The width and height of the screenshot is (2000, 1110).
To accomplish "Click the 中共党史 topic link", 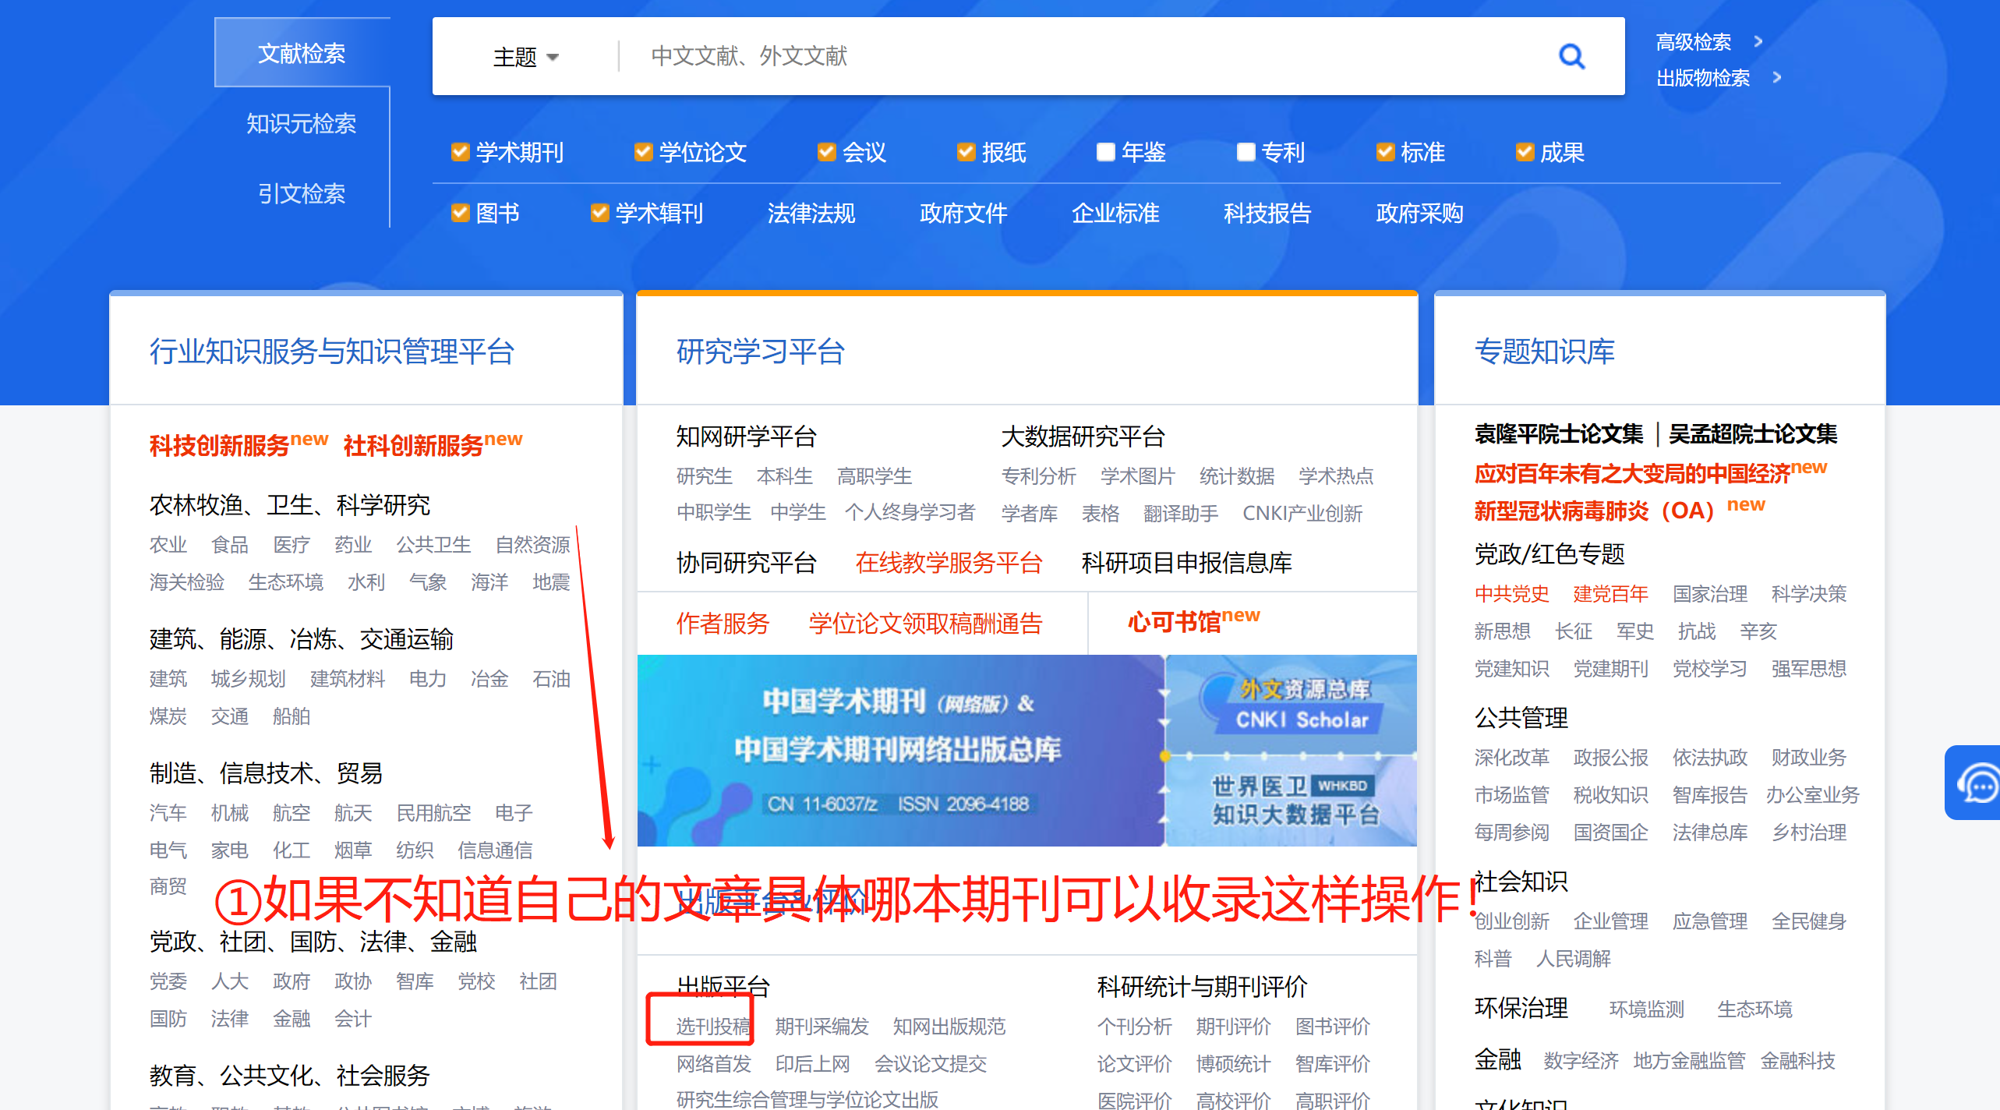I will (x=1511, y=593).
